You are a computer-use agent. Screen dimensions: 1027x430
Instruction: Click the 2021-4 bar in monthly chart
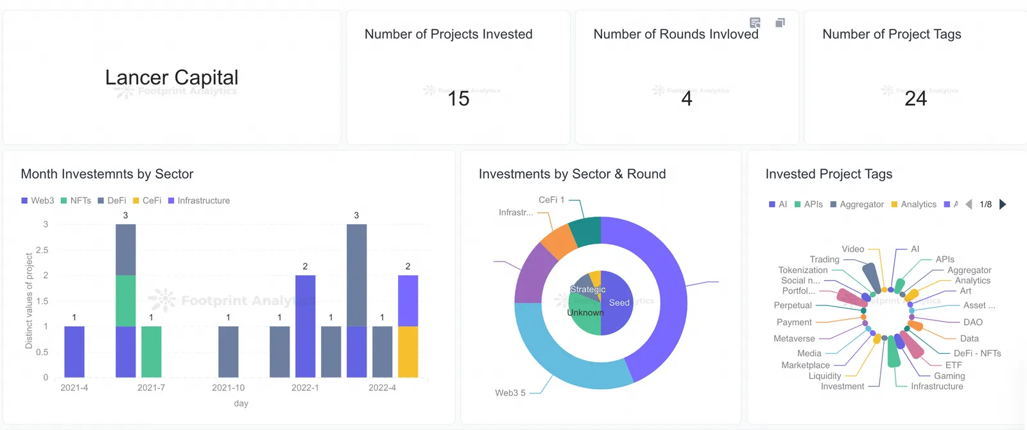point(74,352)
